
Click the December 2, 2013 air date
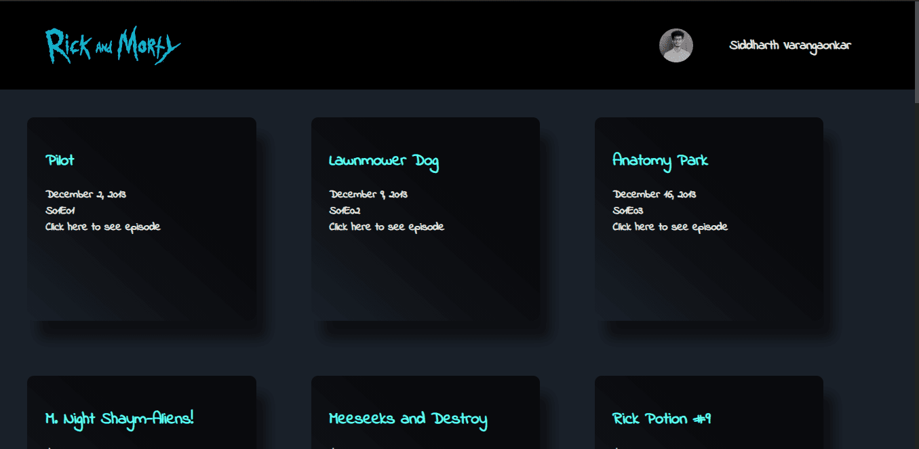[85, 195]
